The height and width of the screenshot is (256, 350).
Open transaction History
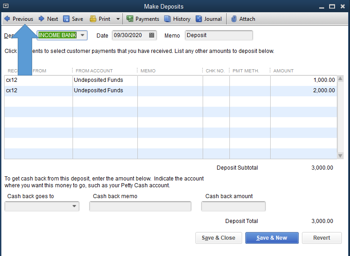point(177,19)
